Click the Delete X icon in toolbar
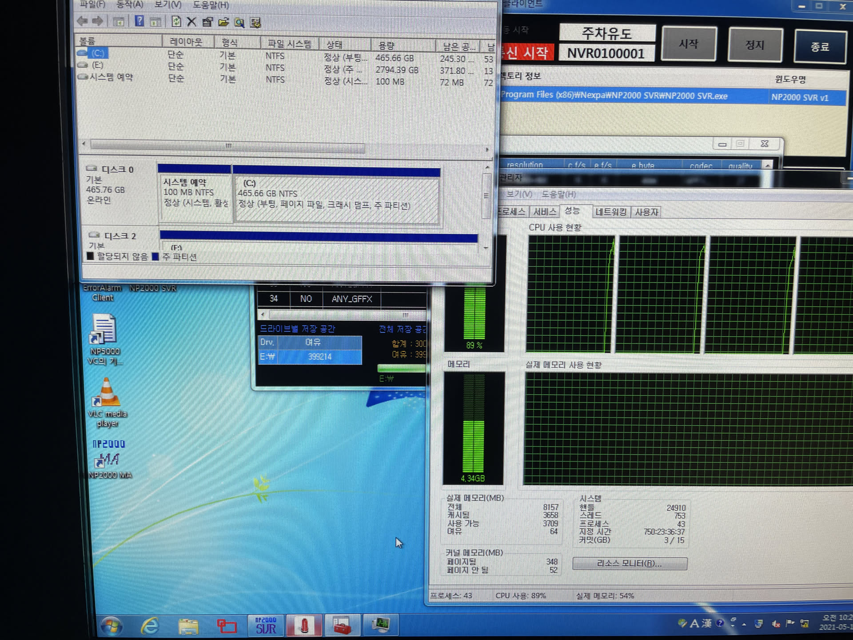Viewport: 853px width, 640px height. tap(191, 22)
